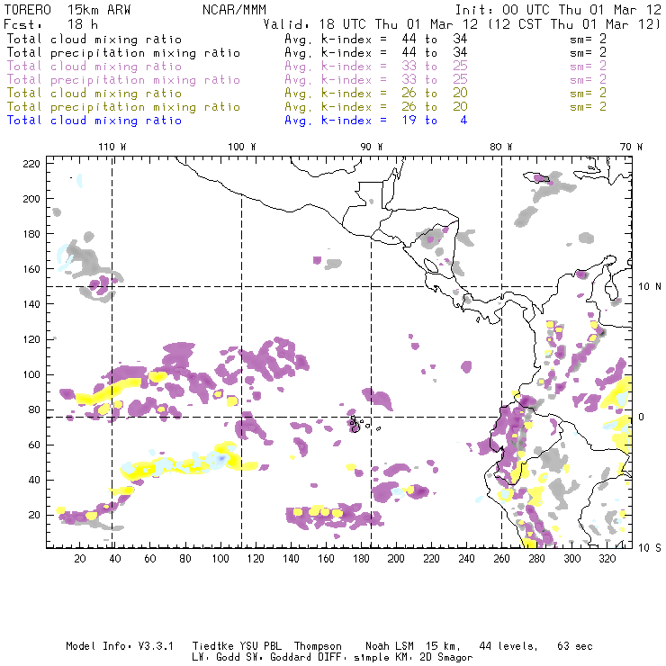Click the '10 S' latitude label
This screenshot has height=666, width=666.
[x=650, y=547]
